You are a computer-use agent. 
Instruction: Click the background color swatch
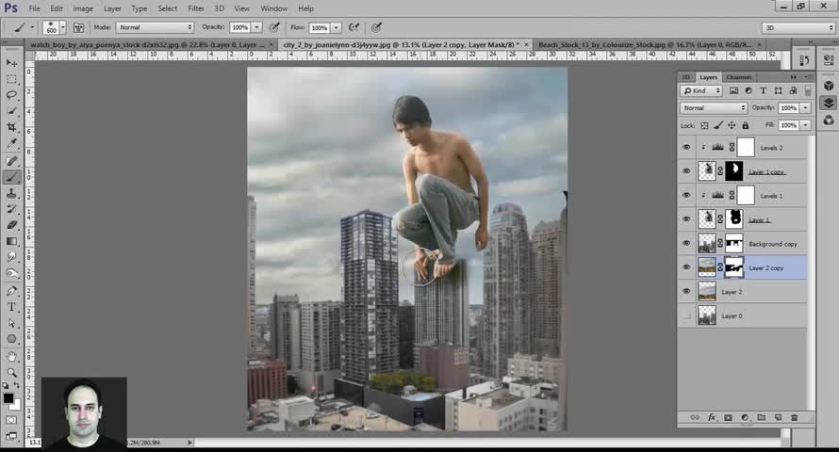(x=16, y=406)
